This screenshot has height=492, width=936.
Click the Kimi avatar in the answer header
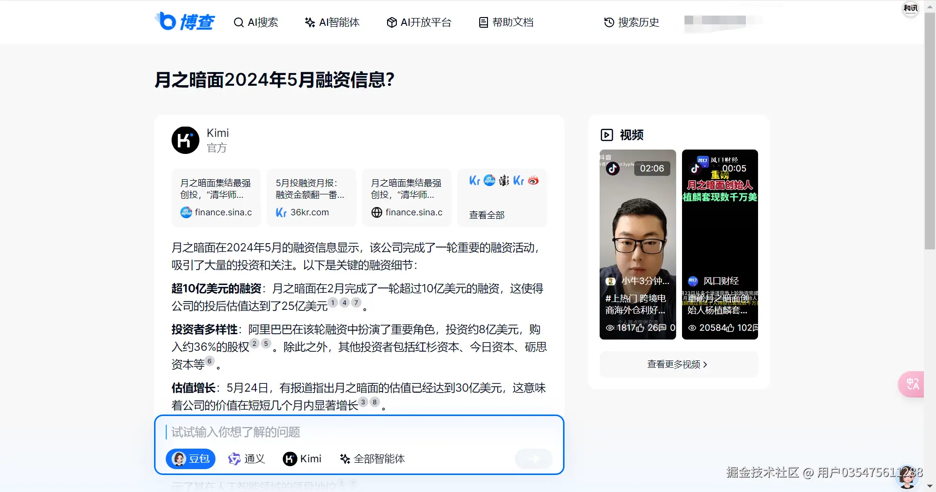pyautogui.click(x=185, y=140)
